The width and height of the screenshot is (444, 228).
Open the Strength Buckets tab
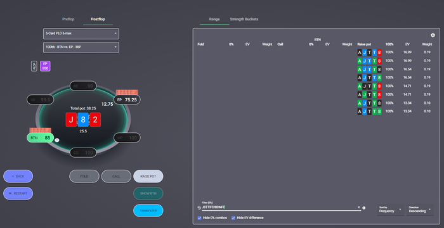[x=244, y=19]
